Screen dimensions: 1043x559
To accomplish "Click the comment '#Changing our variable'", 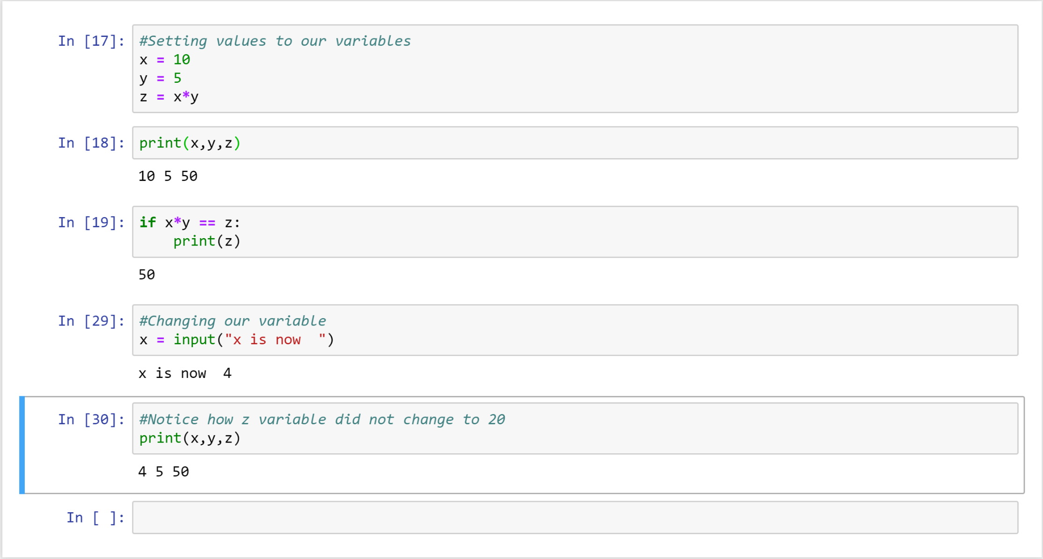I will (x=233, y=321).
